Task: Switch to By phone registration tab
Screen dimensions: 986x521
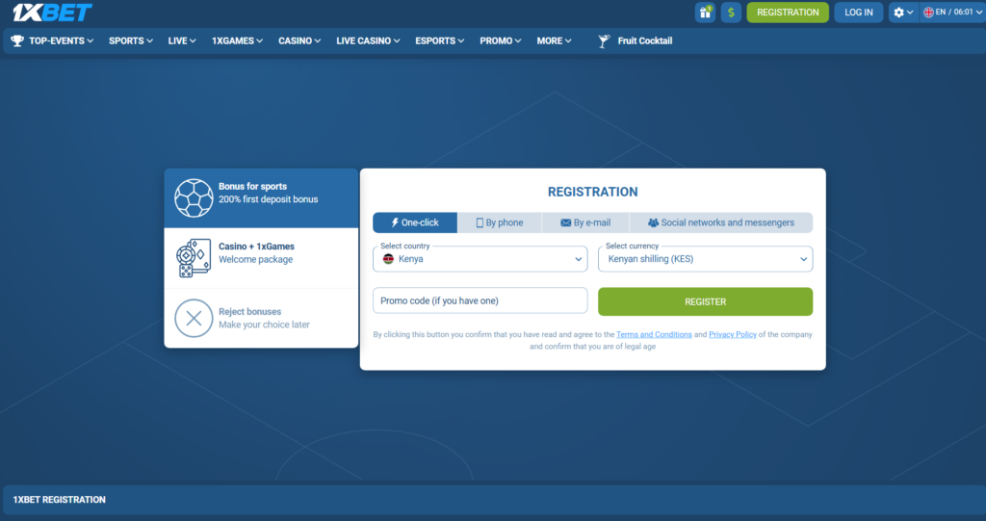Action: tap(500, 222)
